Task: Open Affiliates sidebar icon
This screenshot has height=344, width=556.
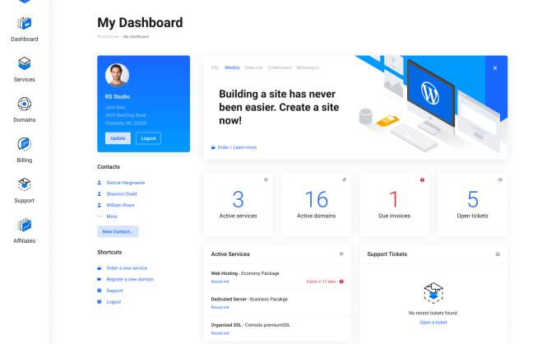Action: pyautogui.click(x=24, y=225)
